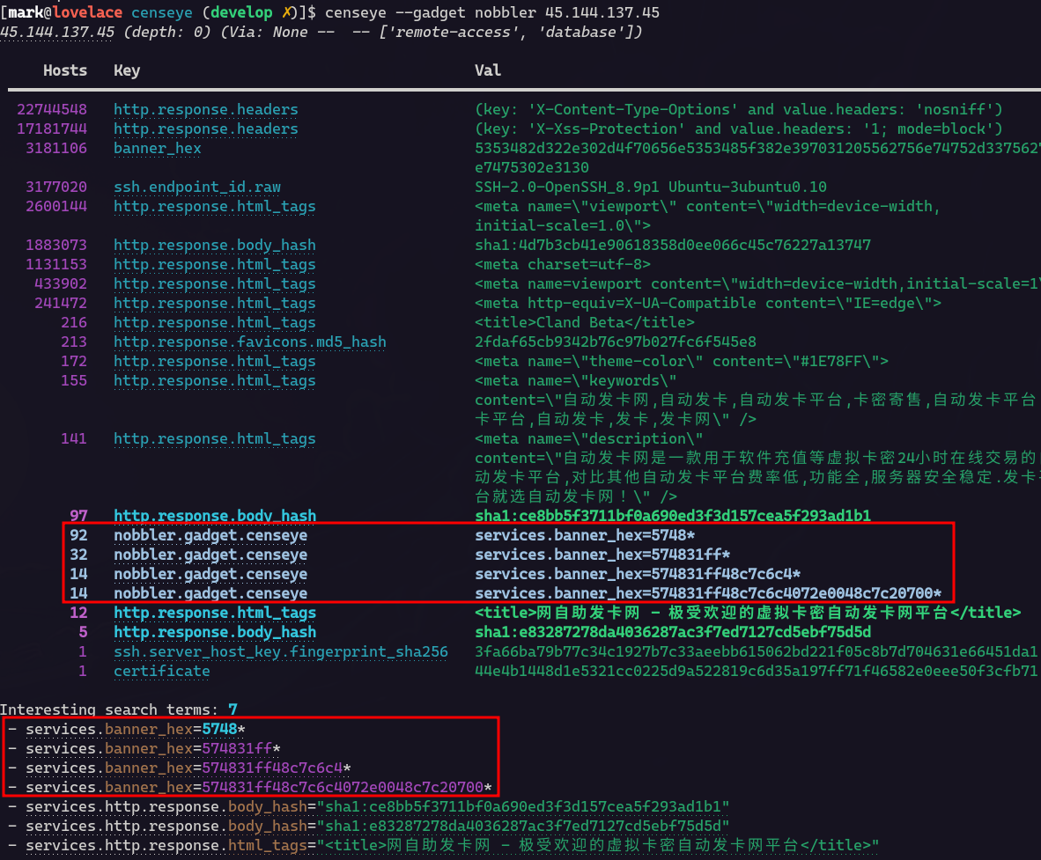Click the last search term with html_tags title
The height and width of the screenshot is (860, 1041).
tap(452, 845)
